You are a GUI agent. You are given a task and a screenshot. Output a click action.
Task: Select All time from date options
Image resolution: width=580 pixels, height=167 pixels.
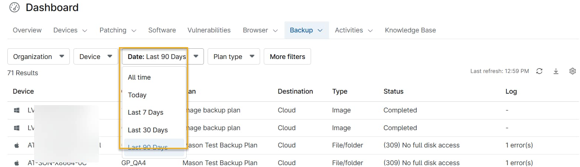click(x=139, y=77)
